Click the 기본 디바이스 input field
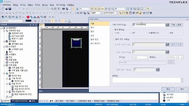Image resolution: width=189 pixels, height=106 pixels. coord(149,25)
